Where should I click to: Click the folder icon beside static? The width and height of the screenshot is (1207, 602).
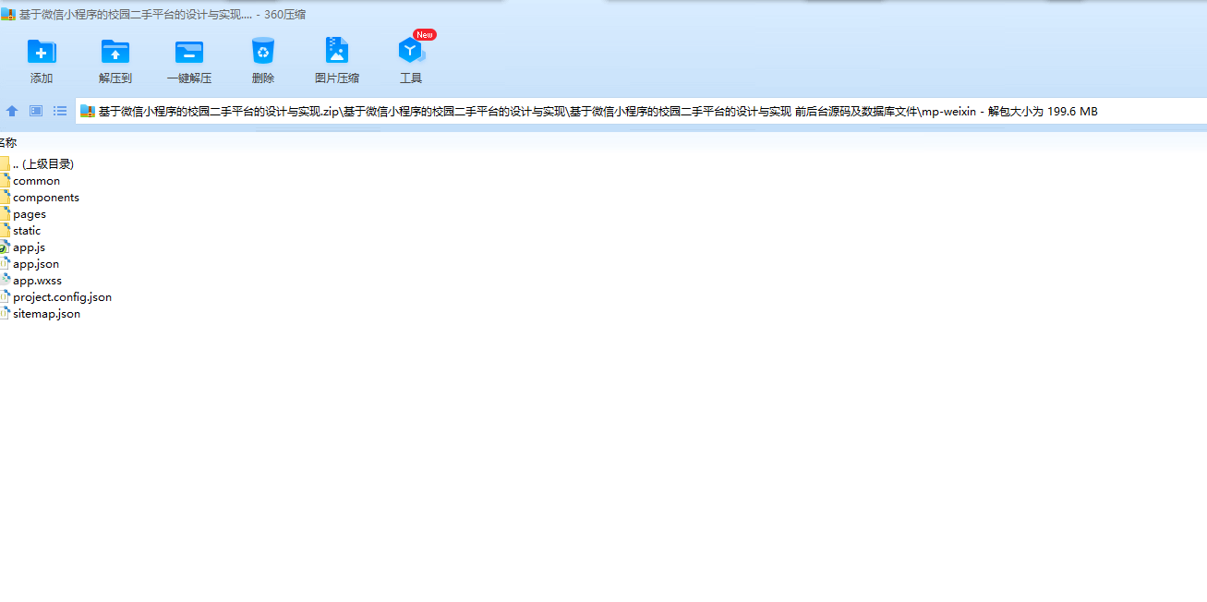coord(5,231)
